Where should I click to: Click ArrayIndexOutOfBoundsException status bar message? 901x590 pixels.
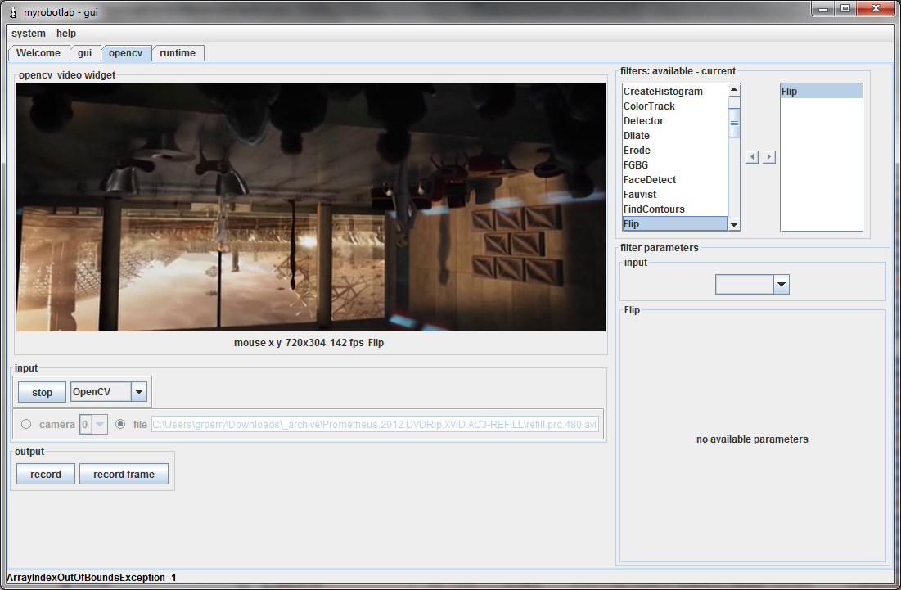tap(92, 578)
